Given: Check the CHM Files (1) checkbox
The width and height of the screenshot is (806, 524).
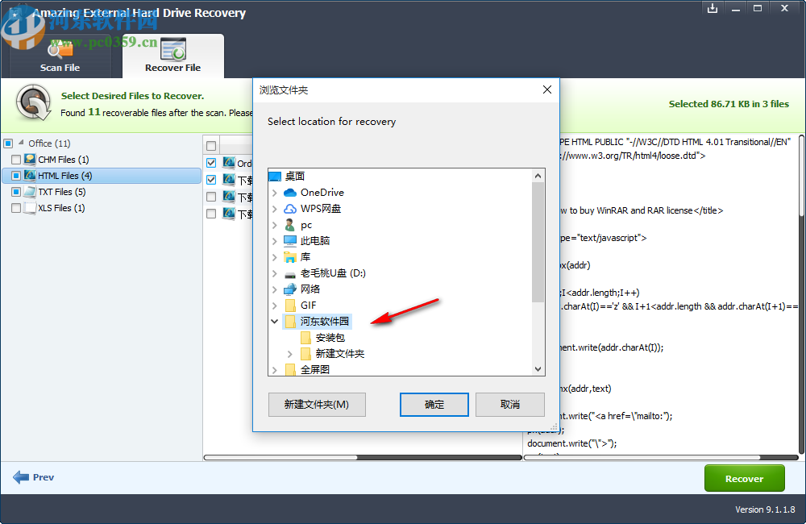Looking at the screenshot, I should [x=16, y=160].
